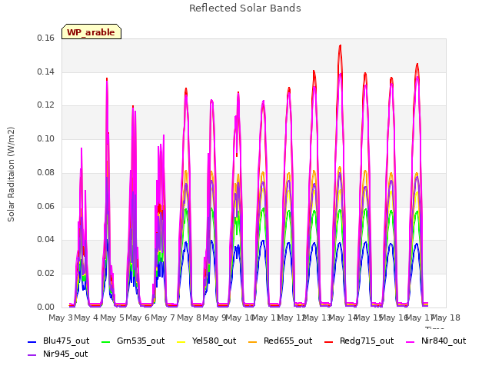Toggle the Nir840_out legend entry
The image size is (492, 369).
[x=436, y=341]
